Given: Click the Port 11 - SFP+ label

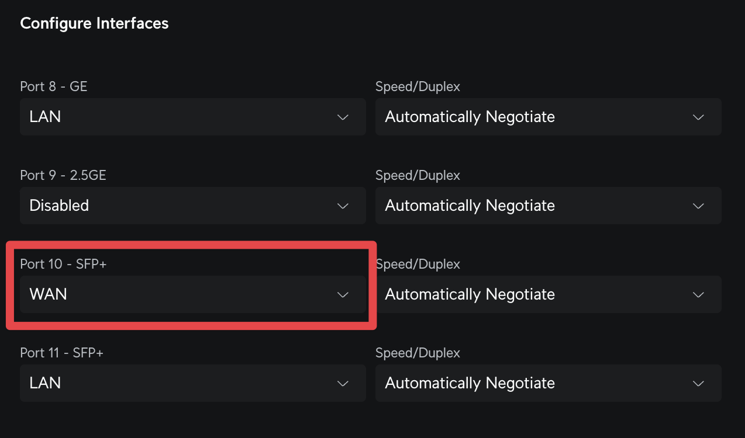Looking at the screenshot, I should pos(61,353).
